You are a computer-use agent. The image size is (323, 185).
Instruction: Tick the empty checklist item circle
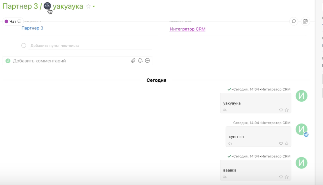click(24, 46)
